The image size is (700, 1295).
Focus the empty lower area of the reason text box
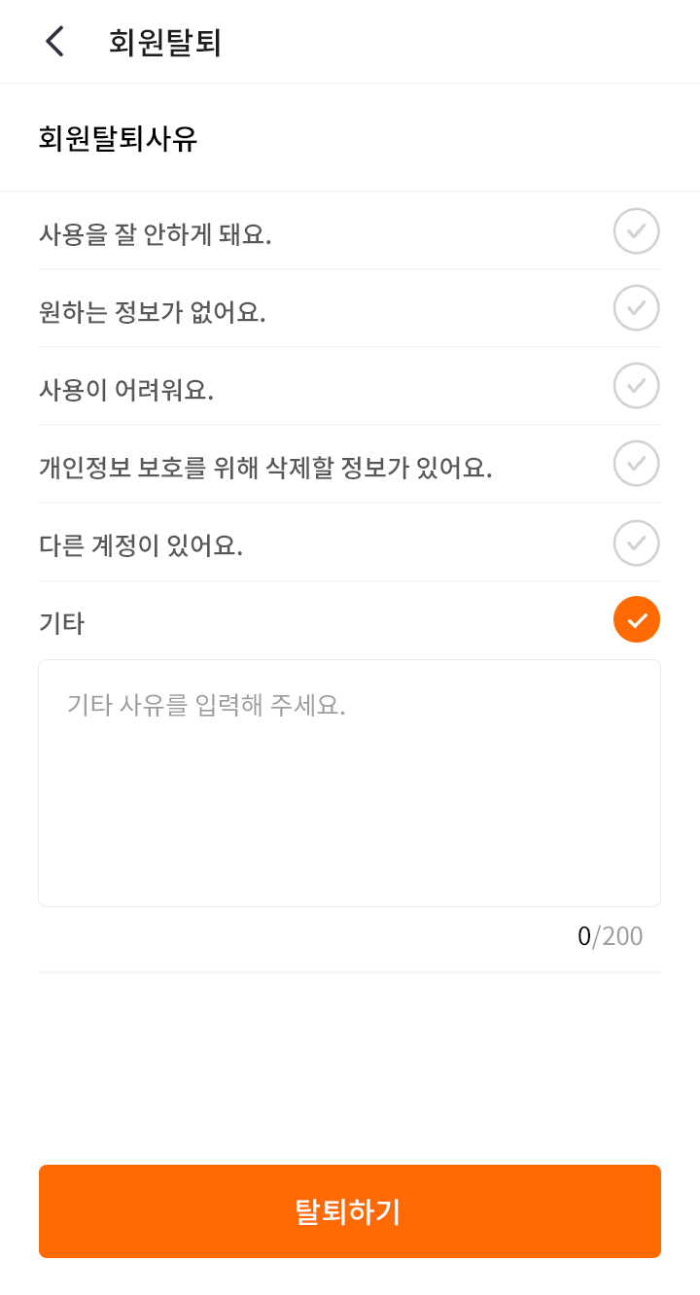[x=349, y=836]
